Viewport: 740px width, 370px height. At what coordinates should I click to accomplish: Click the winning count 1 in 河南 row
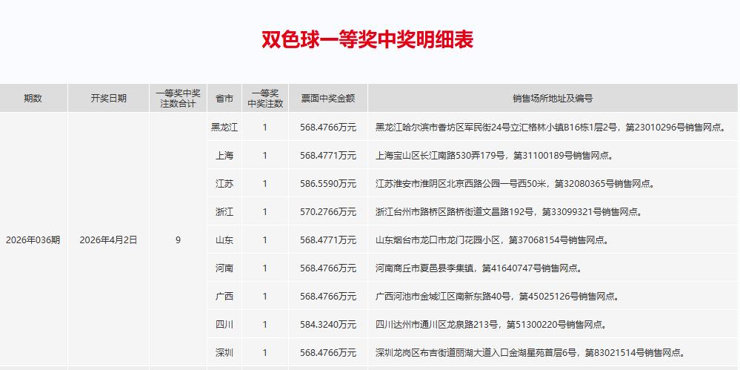click(x=265, y=268)
